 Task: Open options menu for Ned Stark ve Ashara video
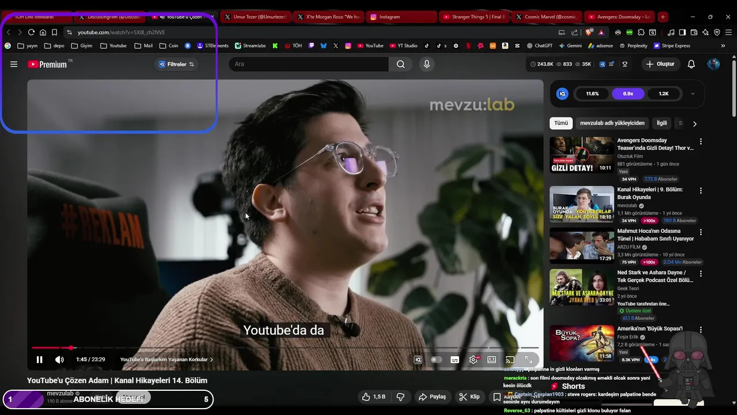[x=701, y=273]
